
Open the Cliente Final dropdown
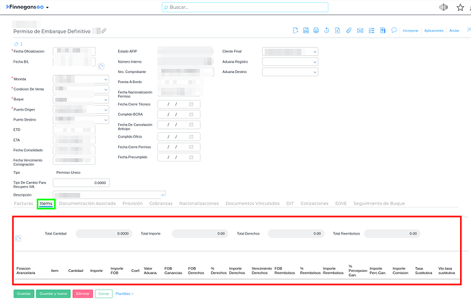click(314, 52)
